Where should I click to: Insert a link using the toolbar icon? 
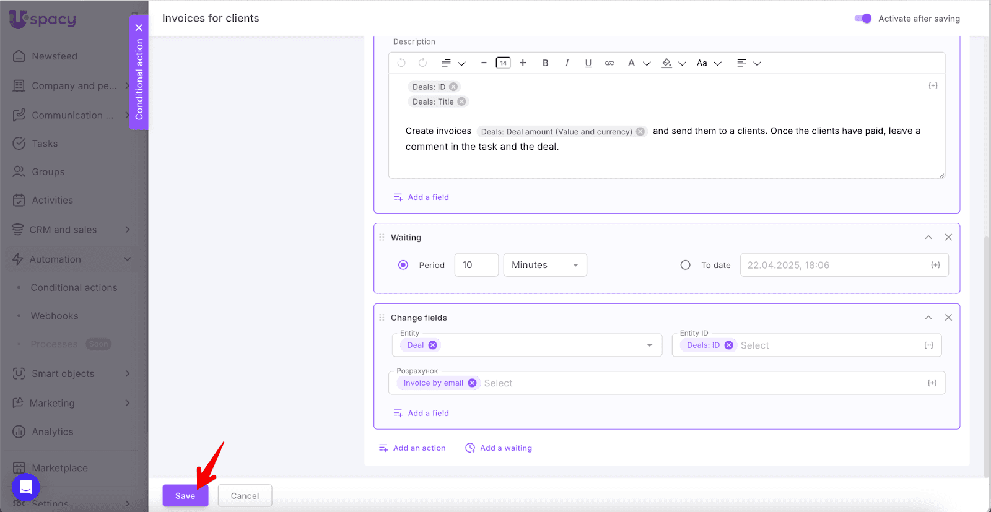[609, 63]
